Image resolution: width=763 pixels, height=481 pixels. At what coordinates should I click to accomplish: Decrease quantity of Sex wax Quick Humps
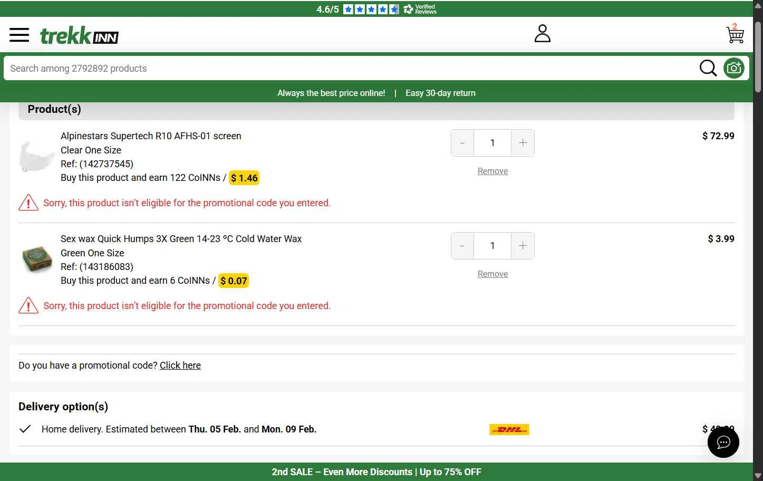[462, 246]
